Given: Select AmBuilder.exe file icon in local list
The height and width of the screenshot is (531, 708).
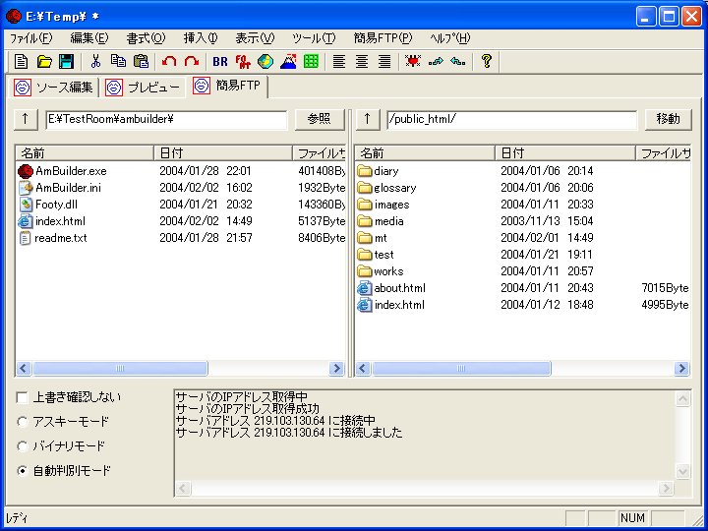Looking at the screenshot, I should click(26, 171).
